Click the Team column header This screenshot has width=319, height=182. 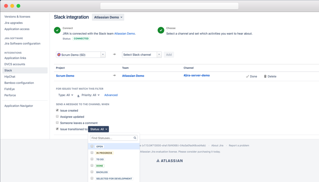[125, 68]
